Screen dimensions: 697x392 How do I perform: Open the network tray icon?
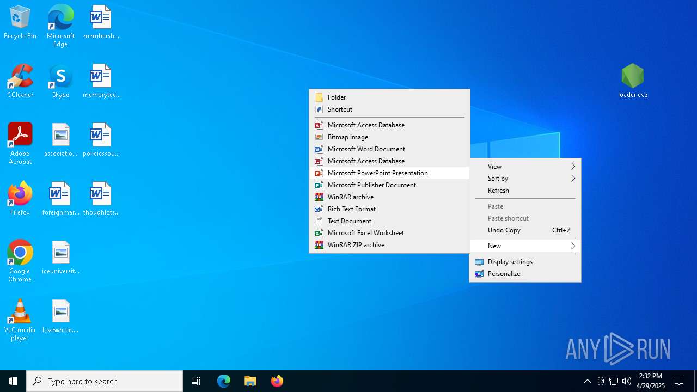point(614,381)
